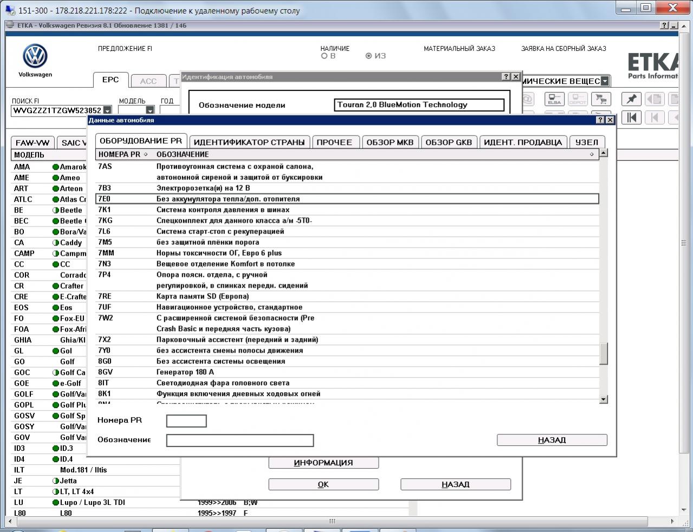This screenshot has height=532, width=693.
Task: Open the ИДЕНТИФИКАТОР СТРАНЫ tab
Action: coord(249,142)
